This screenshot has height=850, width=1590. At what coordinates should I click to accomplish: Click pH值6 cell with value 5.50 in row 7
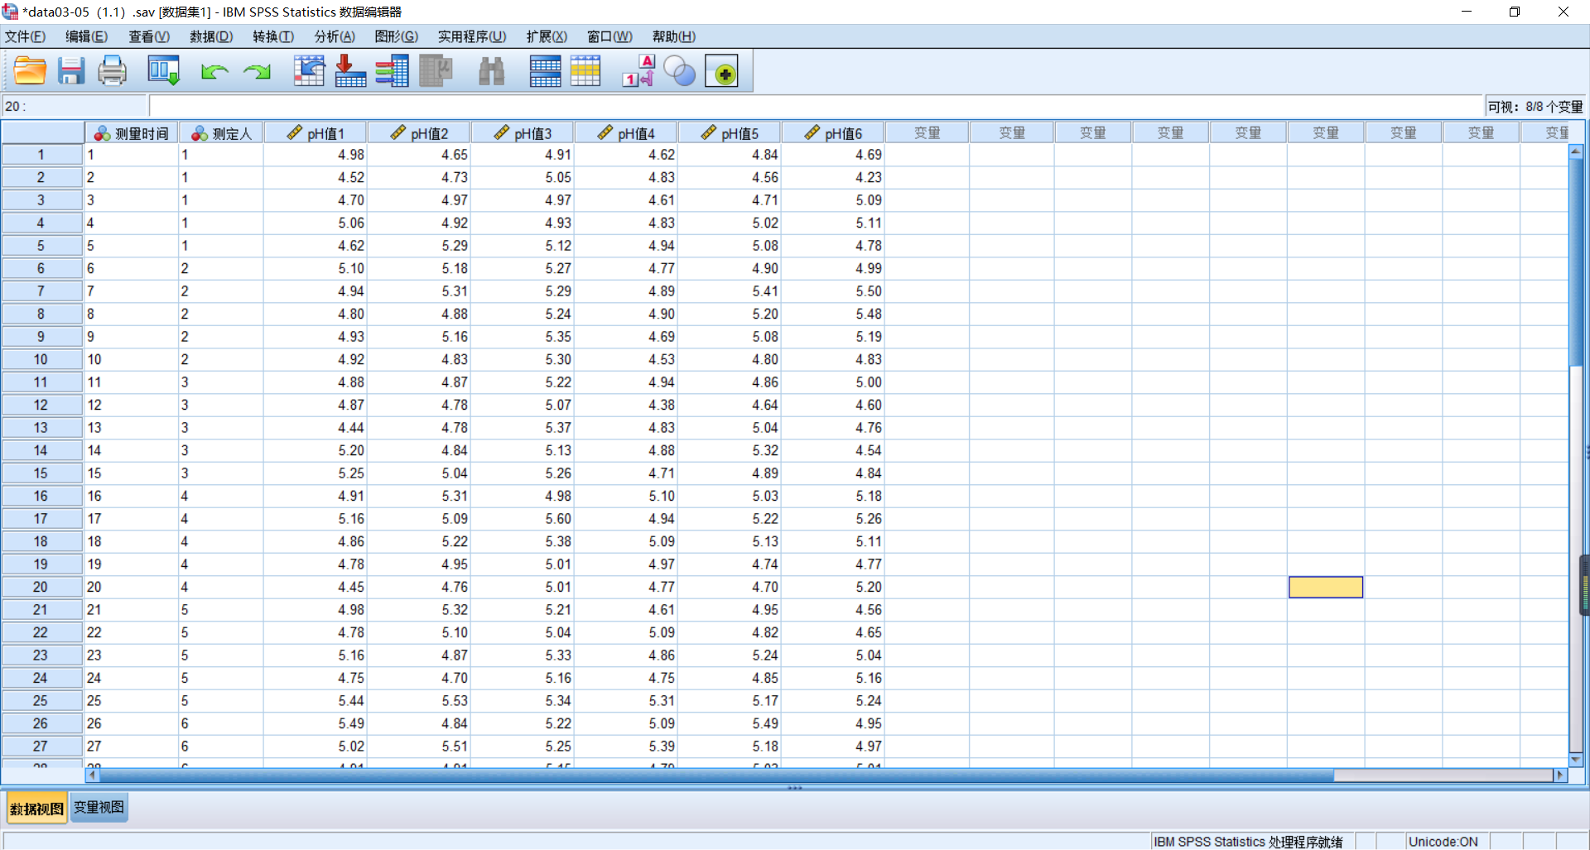click(833, 291)
